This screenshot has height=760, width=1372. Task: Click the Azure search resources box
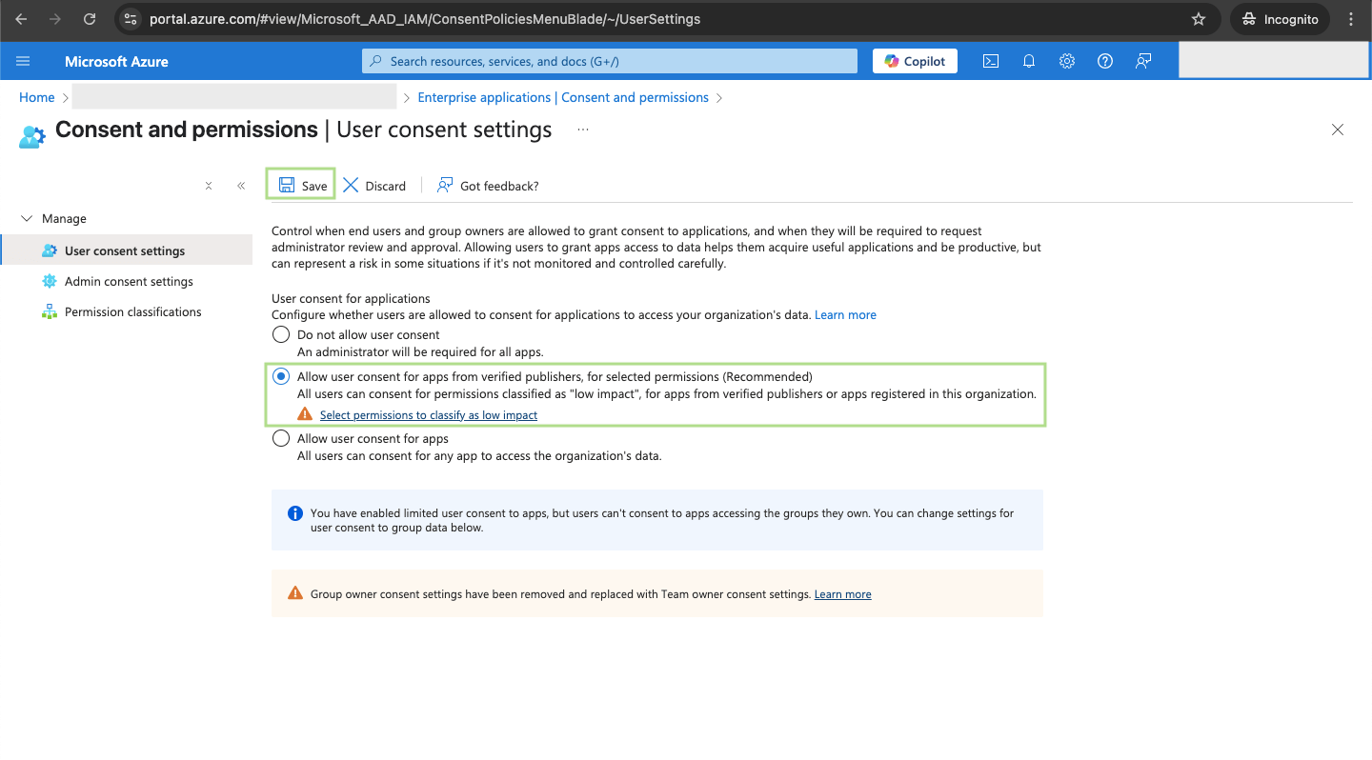[610, 61]
